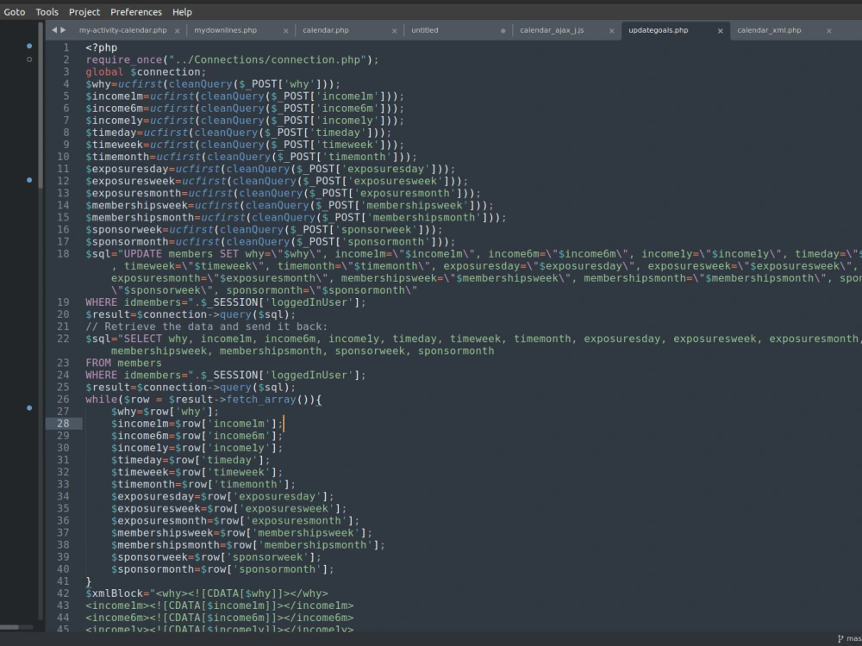Switch to the calendar_xml.php tab
Screen dimensions: 862x646
point(769,30)
